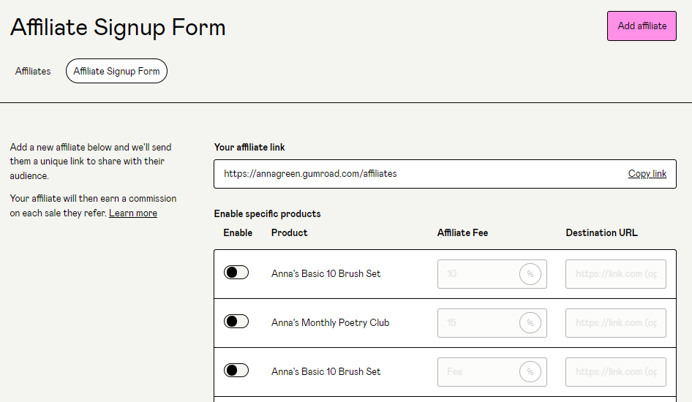
Task: Click the Affiliate Fee column header
Action: tap(462, 232)
